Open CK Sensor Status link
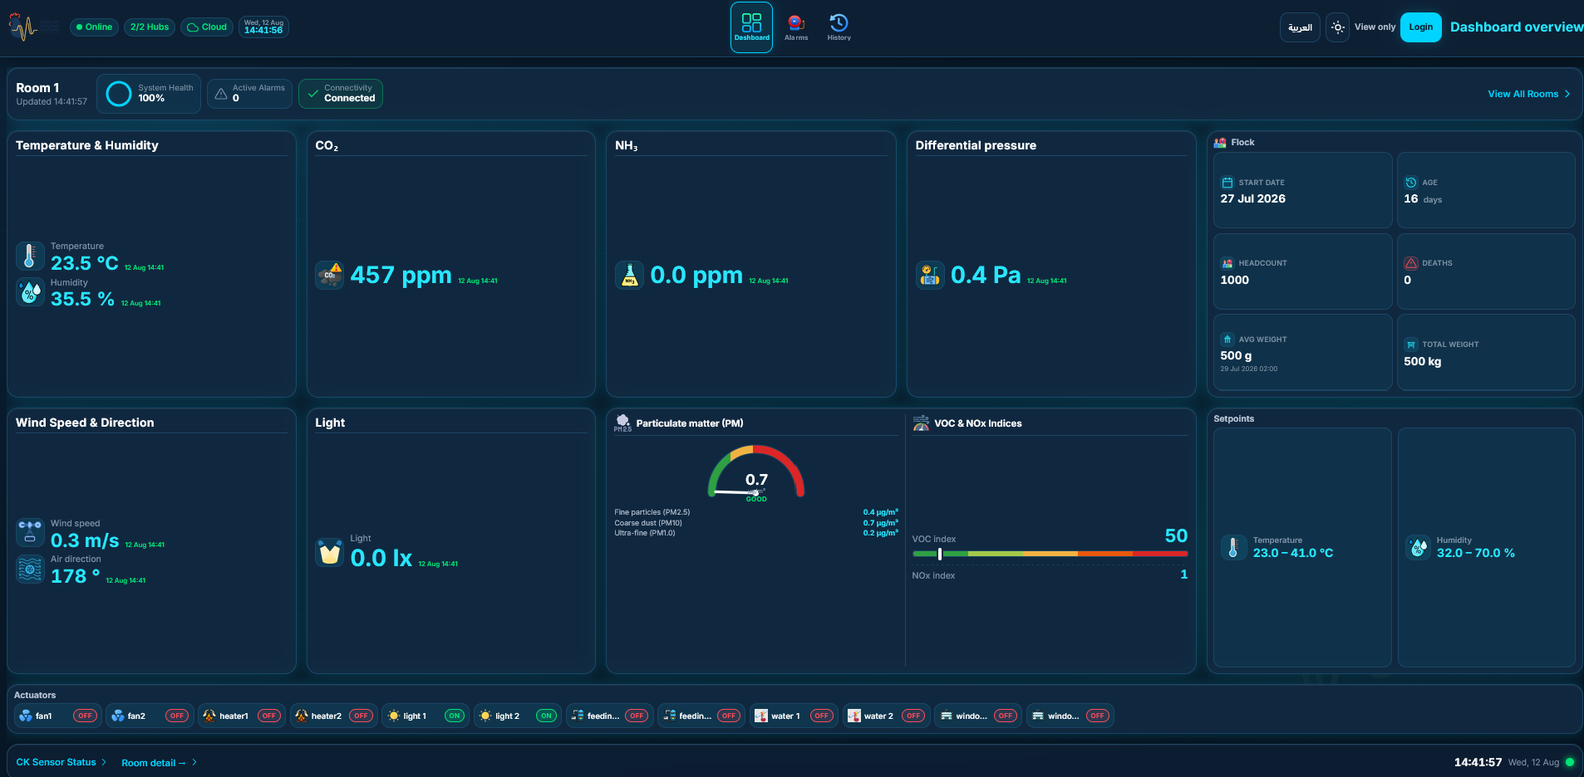Viewport: 1584px width, 777px height. tap(61, 762)
